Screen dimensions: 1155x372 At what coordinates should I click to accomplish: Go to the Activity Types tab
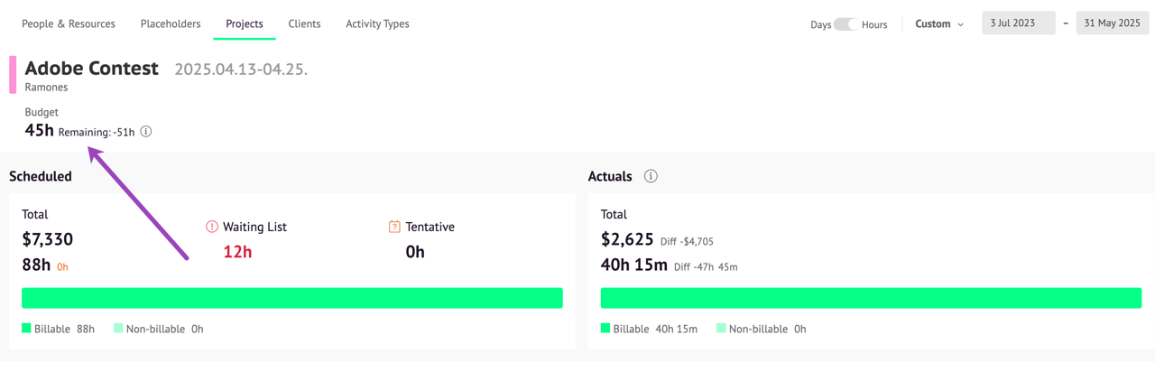click(377, 23)
